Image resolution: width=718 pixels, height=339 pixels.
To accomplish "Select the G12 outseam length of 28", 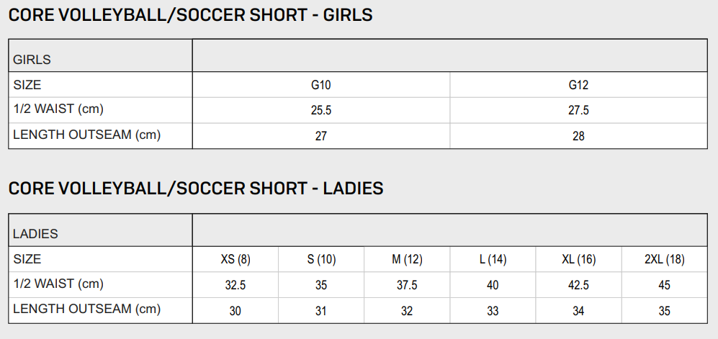I will (x=578, y=136).
